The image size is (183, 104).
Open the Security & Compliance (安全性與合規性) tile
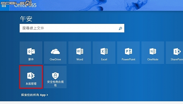tap(55, 77)
